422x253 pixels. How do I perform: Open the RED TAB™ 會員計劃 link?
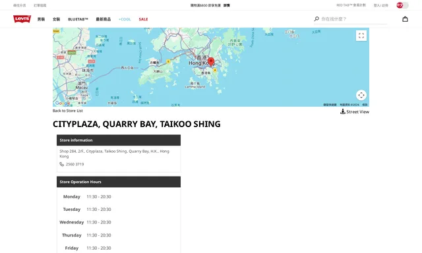click(x=351, y=5)
